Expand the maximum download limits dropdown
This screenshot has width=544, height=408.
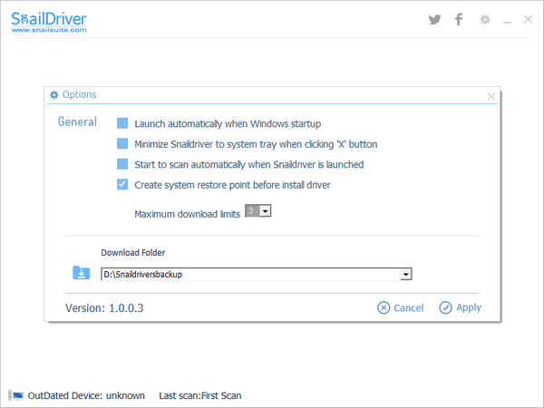266,211
